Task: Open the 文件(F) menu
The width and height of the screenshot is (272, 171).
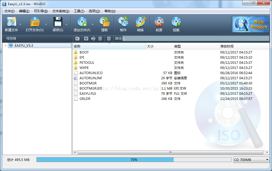Action: (x=10, y=11)
